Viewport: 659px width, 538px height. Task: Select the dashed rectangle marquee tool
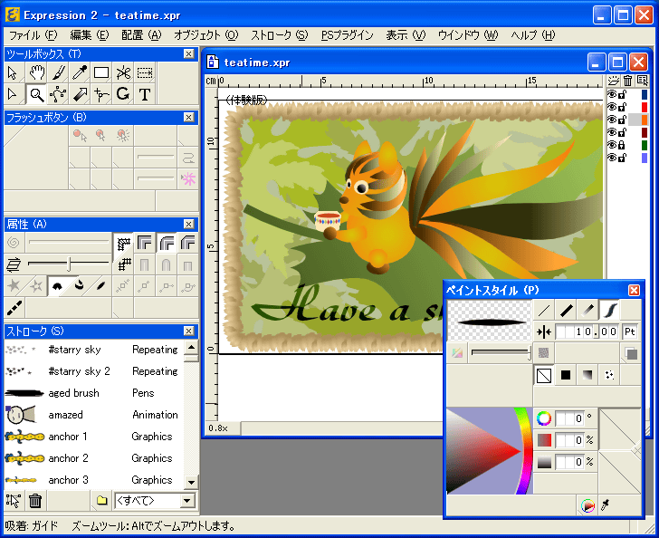(x=145, y=73)
